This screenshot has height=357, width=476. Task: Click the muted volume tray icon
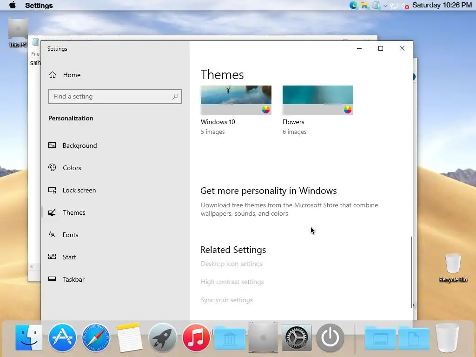405,6
